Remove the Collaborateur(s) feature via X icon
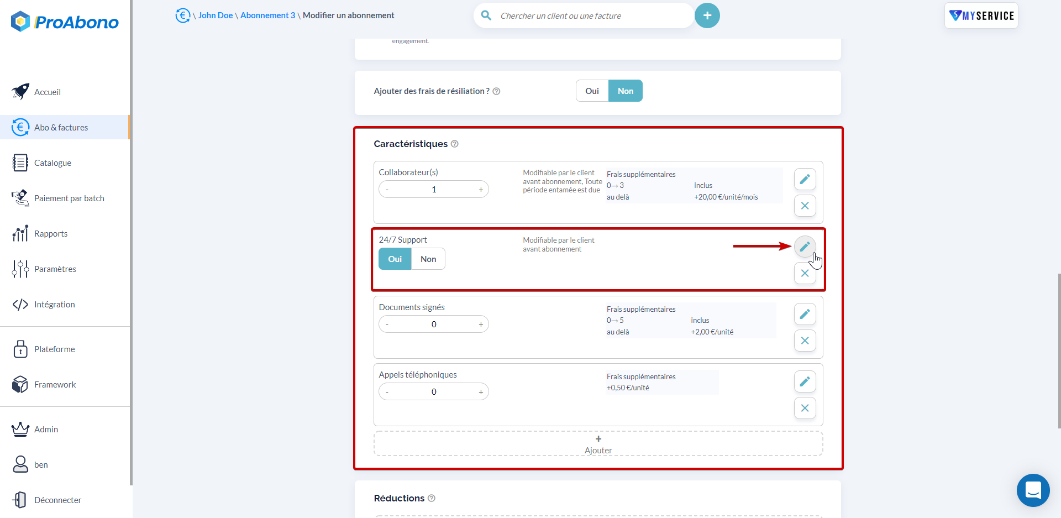 [x=805, y=205]
